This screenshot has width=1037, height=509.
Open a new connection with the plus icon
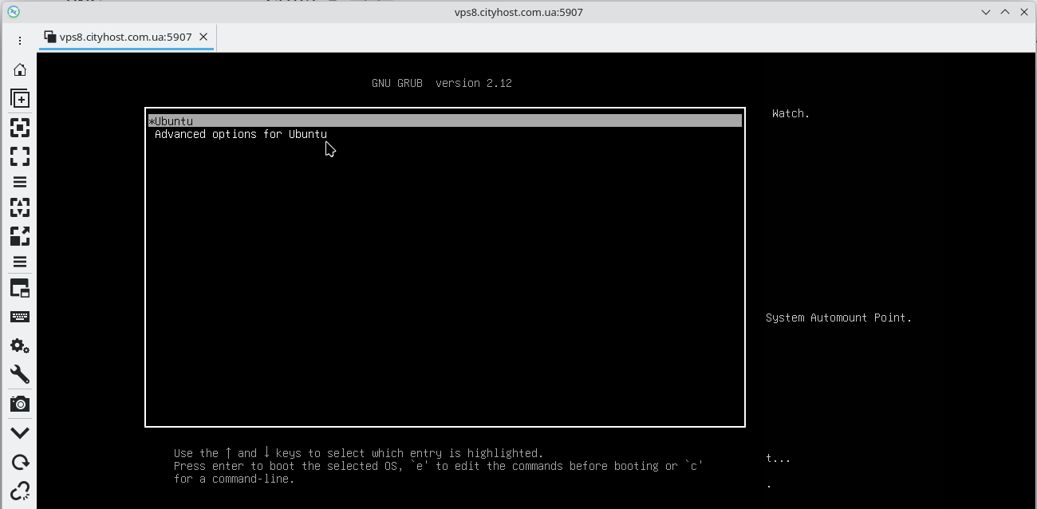coord(20,98)
